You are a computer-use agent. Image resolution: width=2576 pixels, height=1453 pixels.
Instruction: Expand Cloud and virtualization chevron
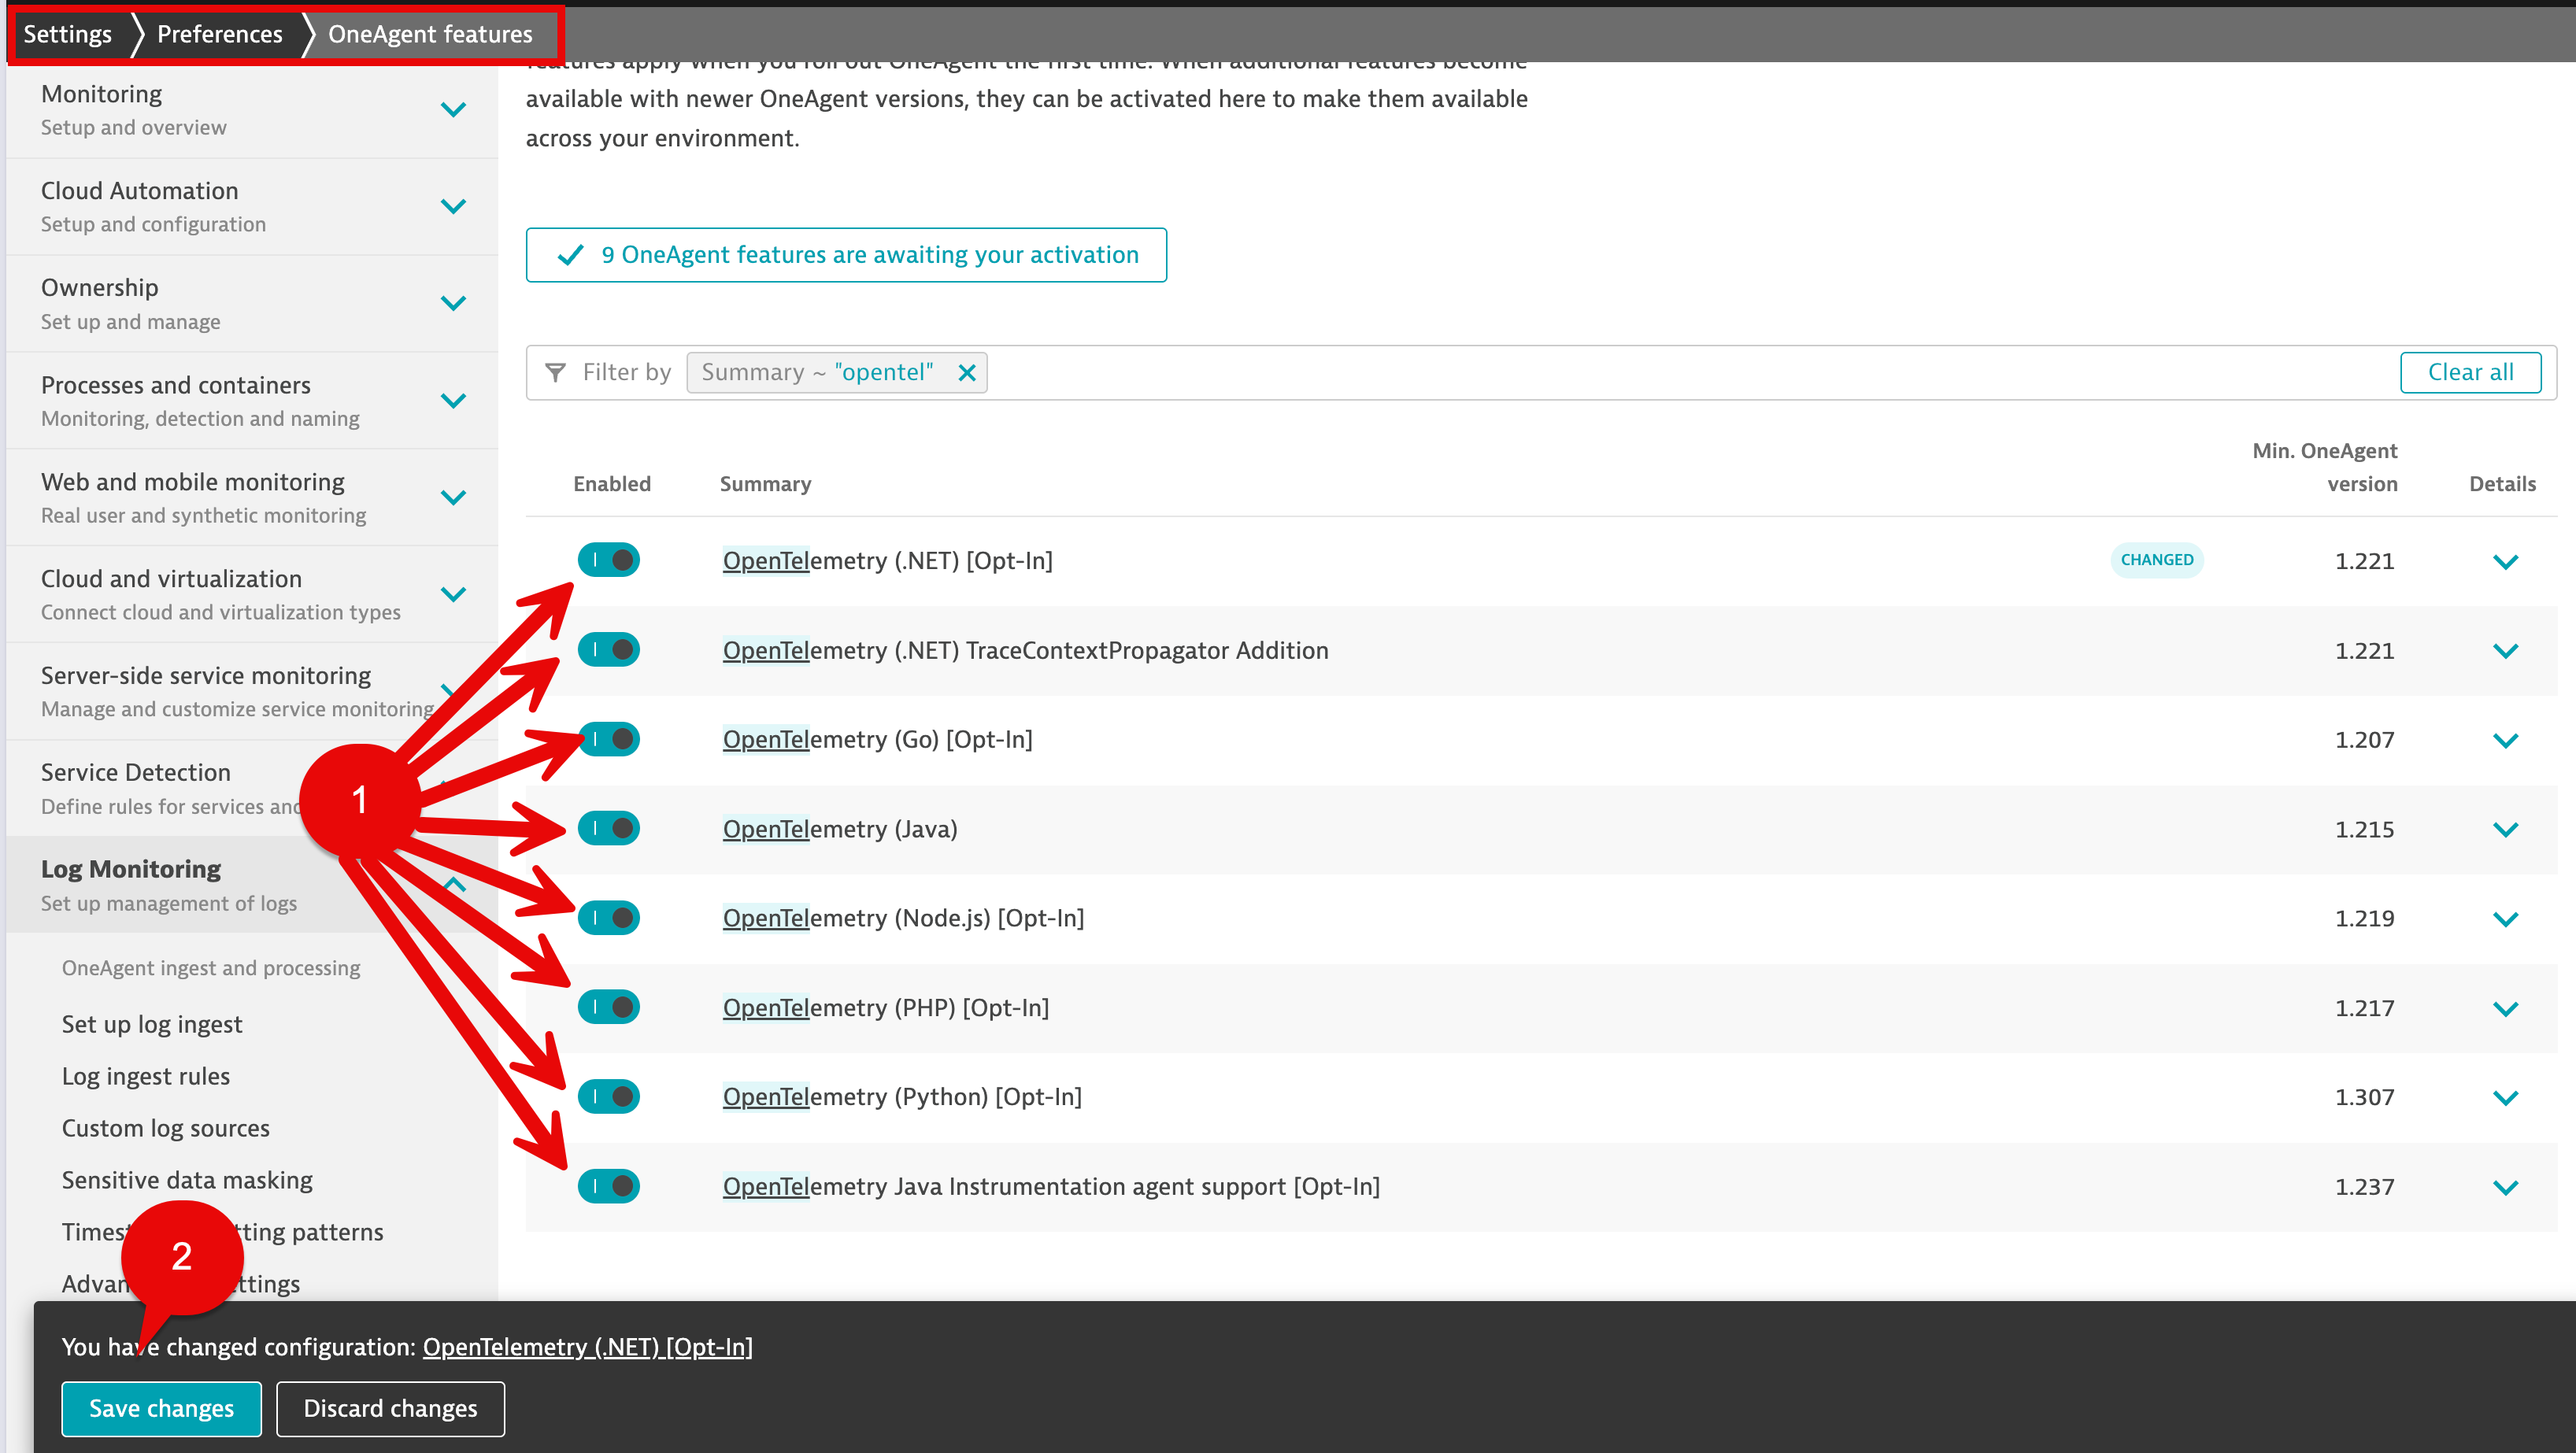tap(453, 595)
